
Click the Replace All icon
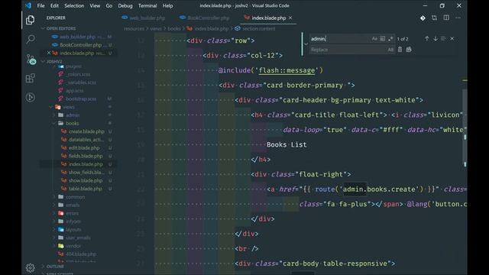click(409, 49)
